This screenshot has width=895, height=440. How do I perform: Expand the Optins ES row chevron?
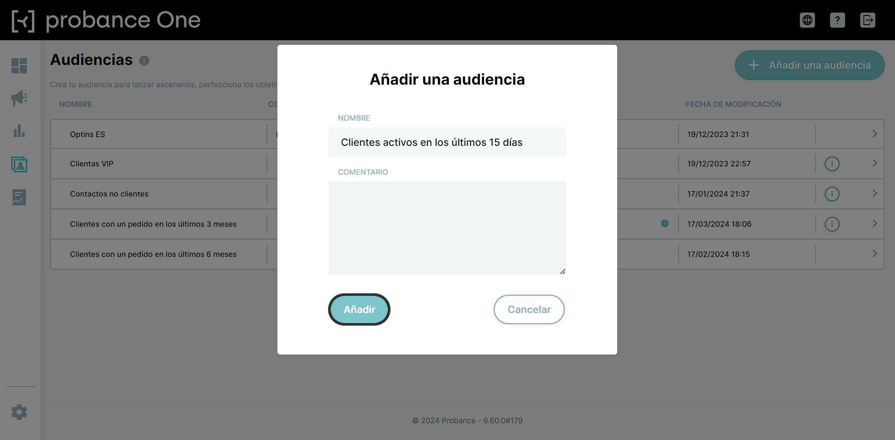click(x=875, y=134)
